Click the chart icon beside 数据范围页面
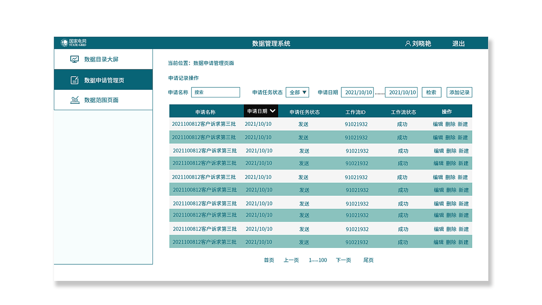Screen dimensions: 542x305 coord(74,100)
